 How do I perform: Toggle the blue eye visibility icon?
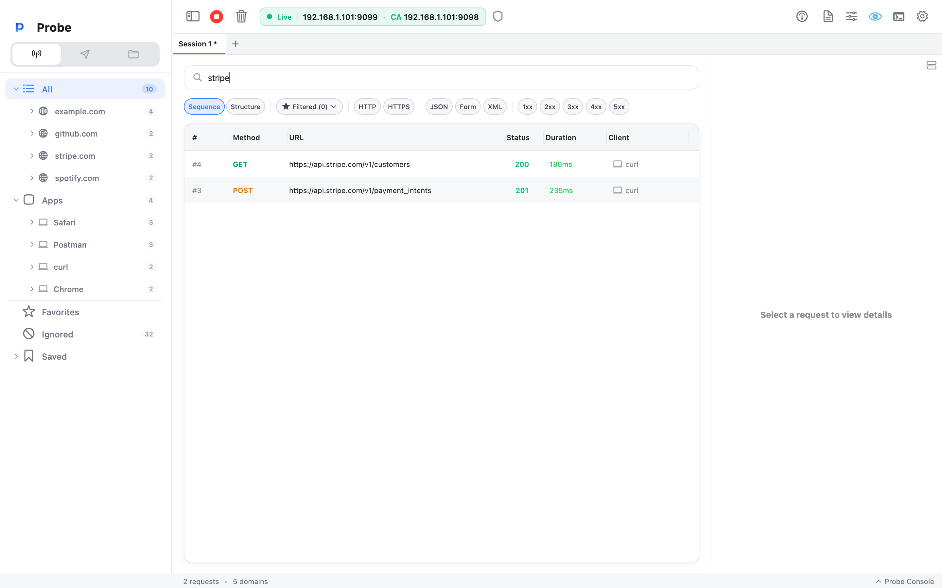point(875,16)
